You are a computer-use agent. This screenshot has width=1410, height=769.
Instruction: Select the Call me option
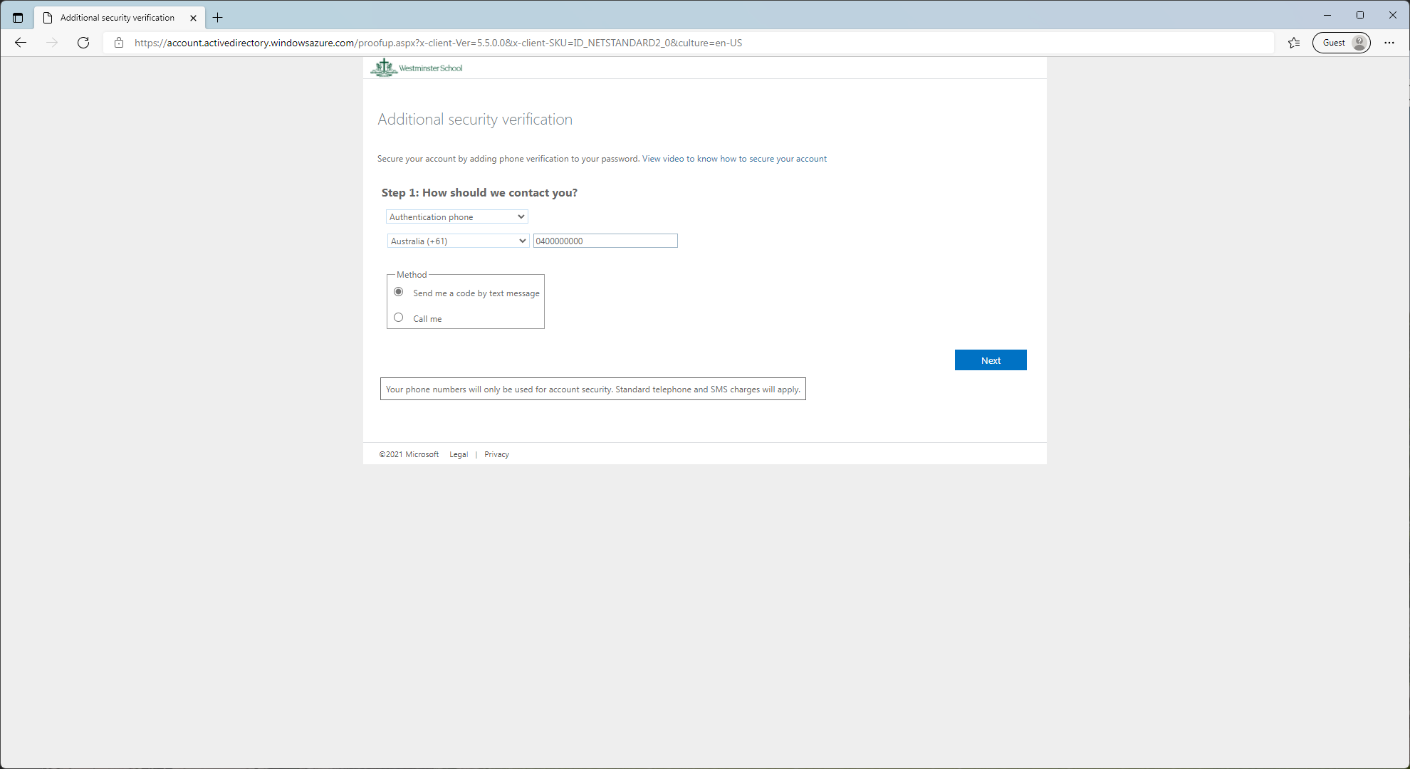click(x=398, y=317)
